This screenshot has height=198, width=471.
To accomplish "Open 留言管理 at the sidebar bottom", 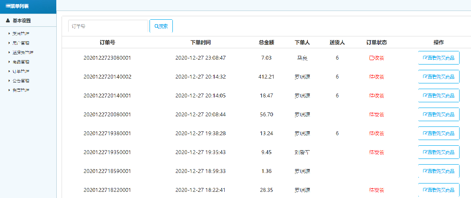I will (21, 90).
